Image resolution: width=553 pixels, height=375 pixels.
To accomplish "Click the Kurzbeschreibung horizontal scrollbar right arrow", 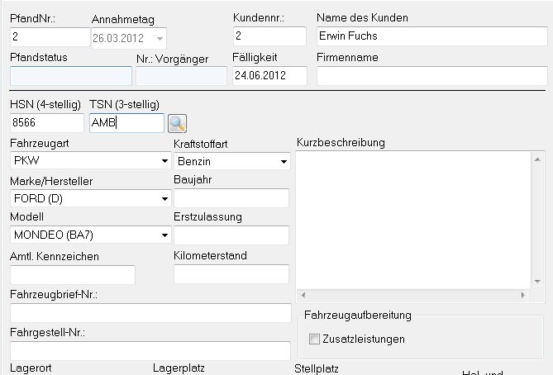I will point(522,294).
